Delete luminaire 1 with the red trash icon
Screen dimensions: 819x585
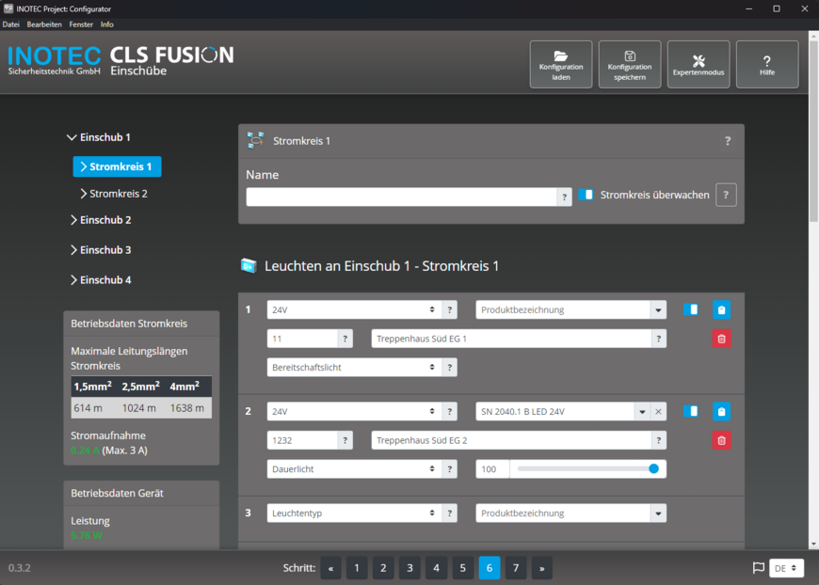point(721,339)
